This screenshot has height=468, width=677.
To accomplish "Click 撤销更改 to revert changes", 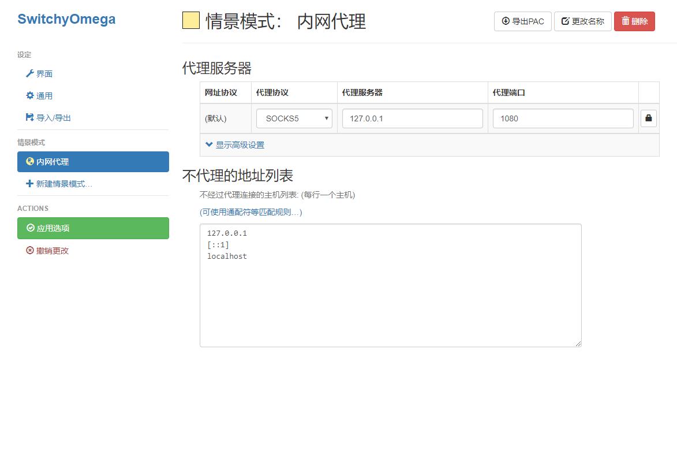I will 47,251.
